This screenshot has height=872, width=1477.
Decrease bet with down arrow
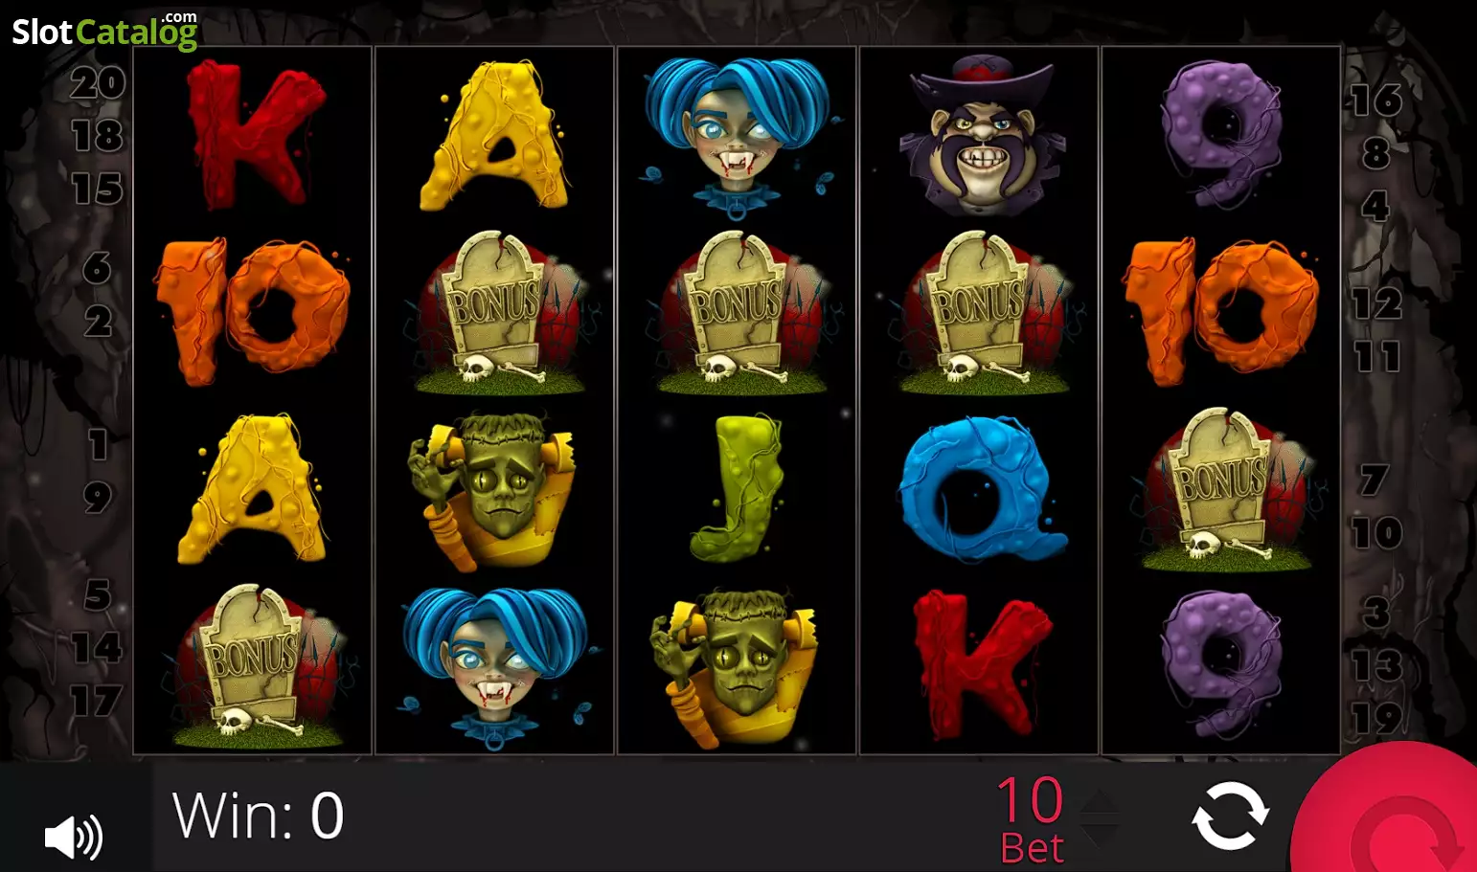coord(1100,833)
